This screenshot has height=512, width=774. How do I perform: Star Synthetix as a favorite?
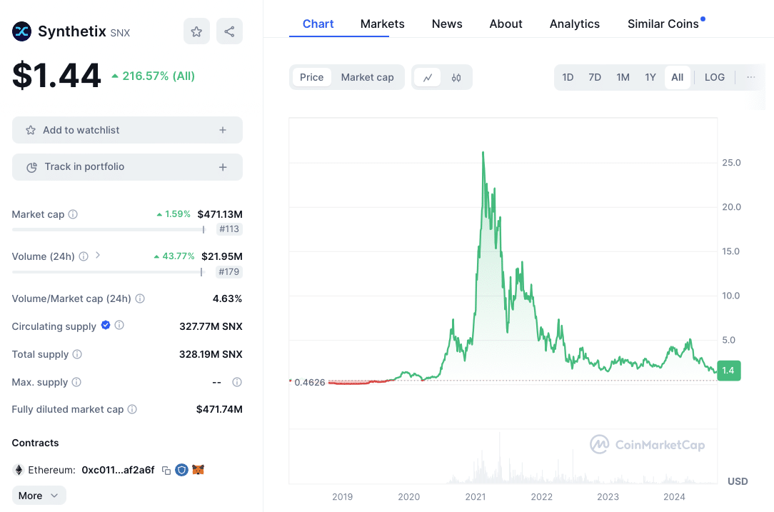(x=196, y=31)
